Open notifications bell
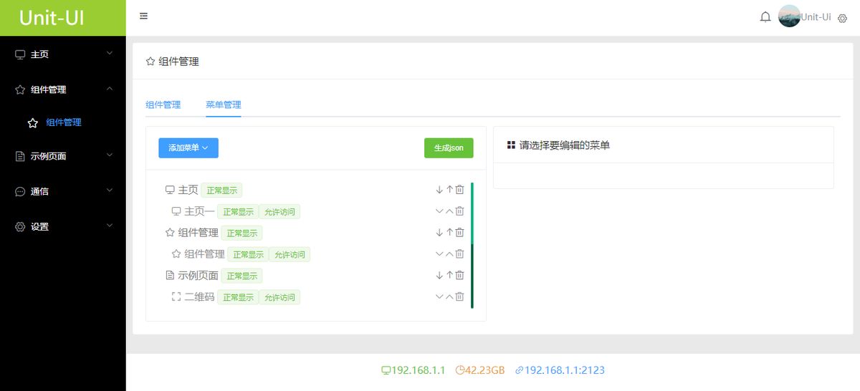Viewport: 860px width, 391px height. 765,16
